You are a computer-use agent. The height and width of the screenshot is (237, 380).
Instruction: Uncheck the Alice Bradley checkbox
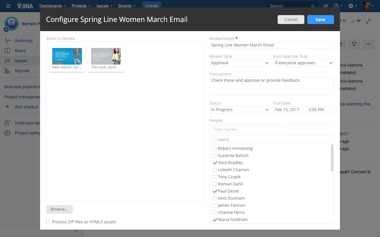click(x=215, y=163)
